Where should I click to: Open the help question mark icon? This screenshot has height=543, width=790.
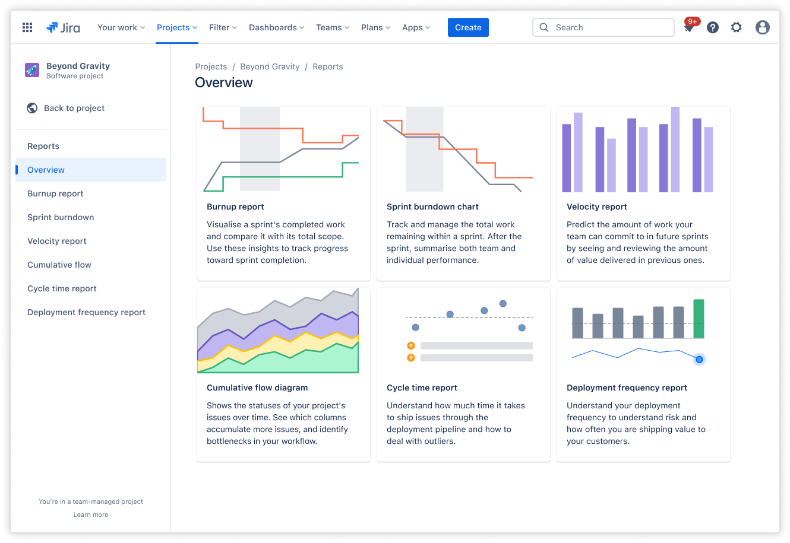tap(712, 27)
